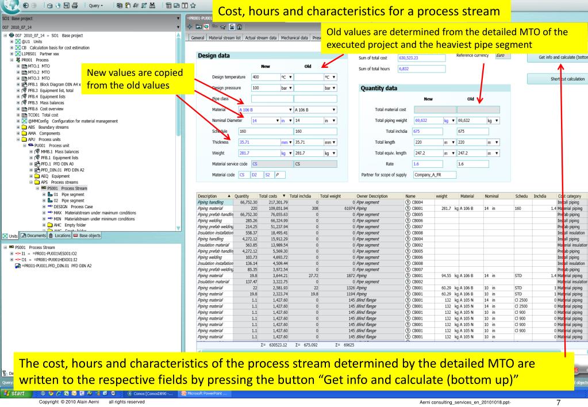Click Get info and calculate (bottom up) button

tap(558, 57)
